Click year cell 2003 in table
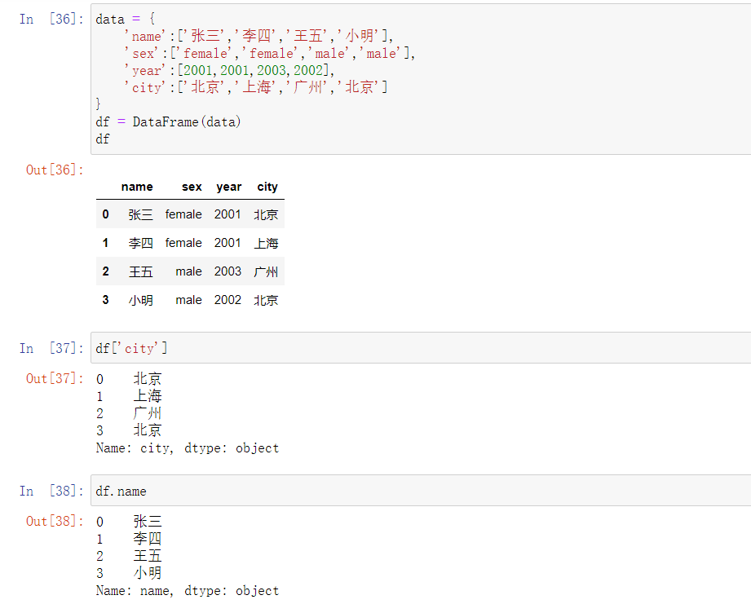This screenshot has width=751, height=604. coord(228,271)
